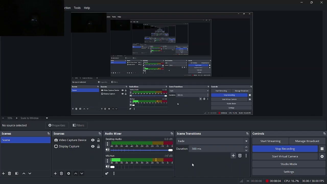
Task: Open source Properties button
Action: click(x=57, y=125)
